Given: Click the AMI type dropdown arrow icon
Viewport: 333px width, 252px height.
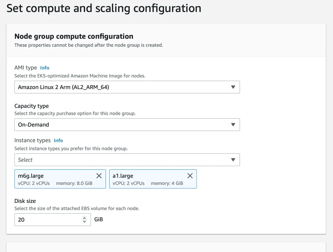Looking at the screenshot, I should tap(233, 87).
